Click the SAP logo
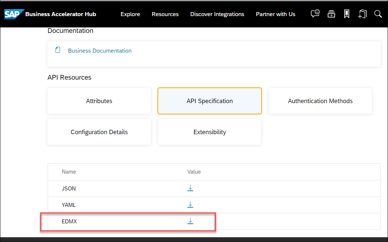The width and height of the screenshot is (388, 242). pyautogui.click(x=14, y=14)
